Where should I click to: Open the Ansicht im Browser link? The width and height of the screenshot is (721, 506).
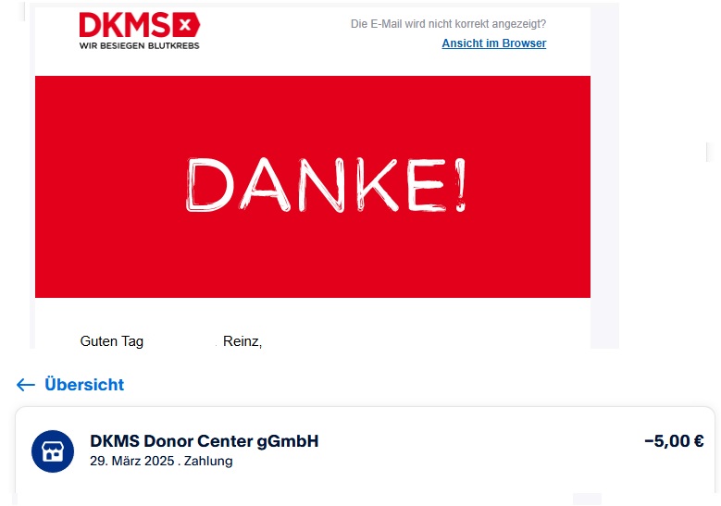point(494,43)
